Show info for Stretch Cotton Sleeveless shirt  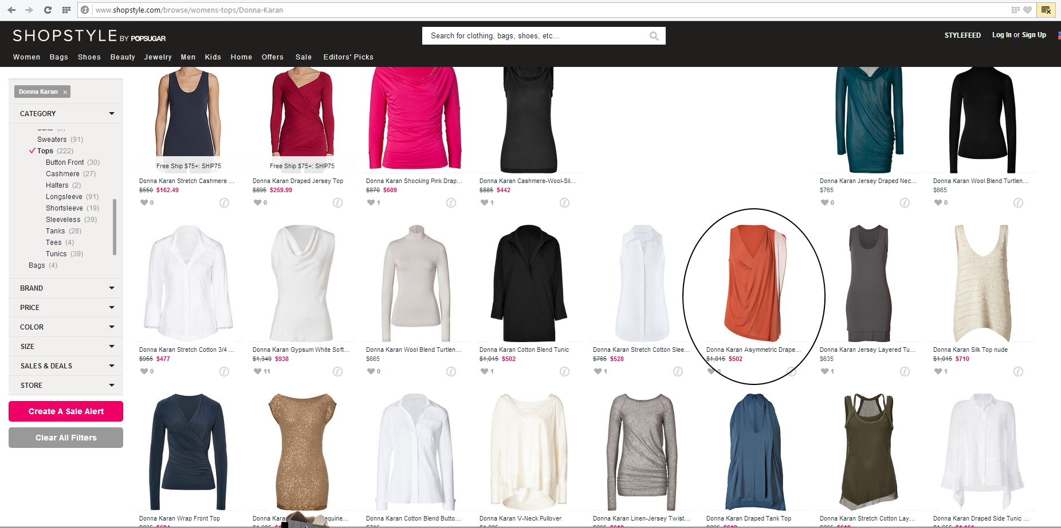click(678, 371)
